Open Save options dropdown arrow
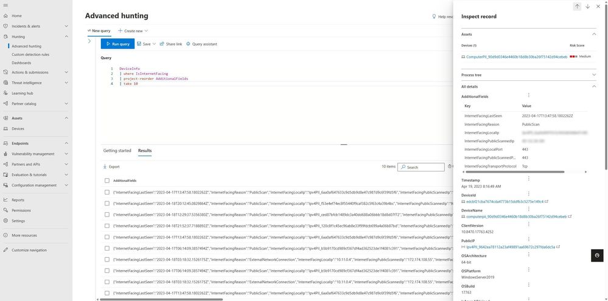608x301 pixels. (154, 44)
